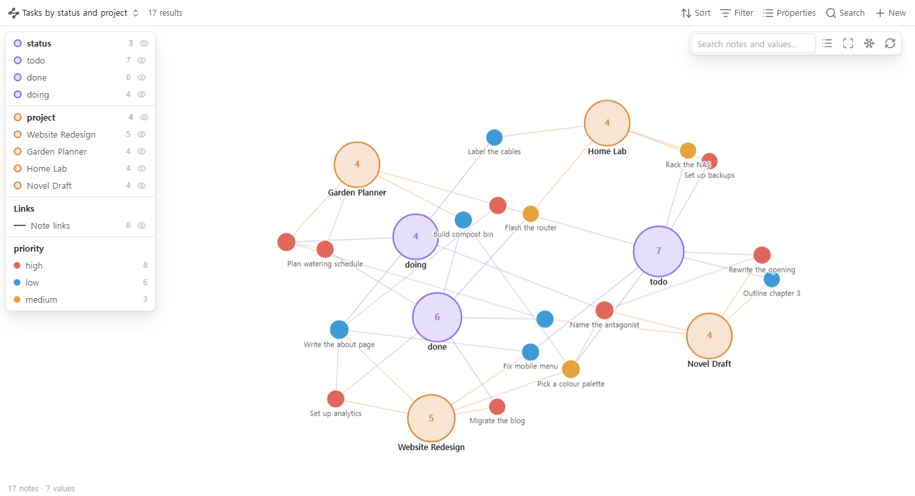The image size is (915, 496).
Task: Select the todo hub node
Action: coord(659,251)
